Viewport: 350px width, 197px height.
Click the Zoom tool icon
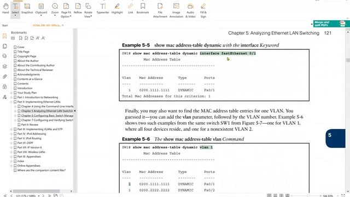tap(55, 6)
